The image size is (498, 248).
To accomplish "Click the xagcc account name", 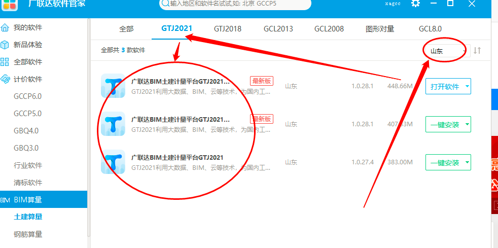I will click(x=393, y=4).
